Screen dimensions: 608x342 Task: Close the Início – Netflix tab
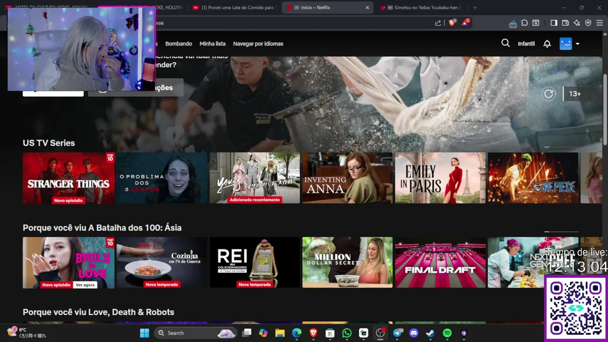click(367, 8)
